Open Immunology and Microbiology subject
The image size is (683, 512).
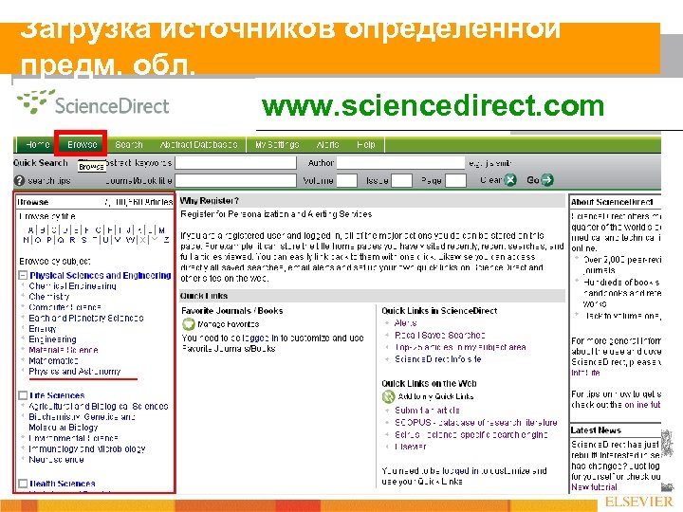pyautogui.click(x=86, y=448)
